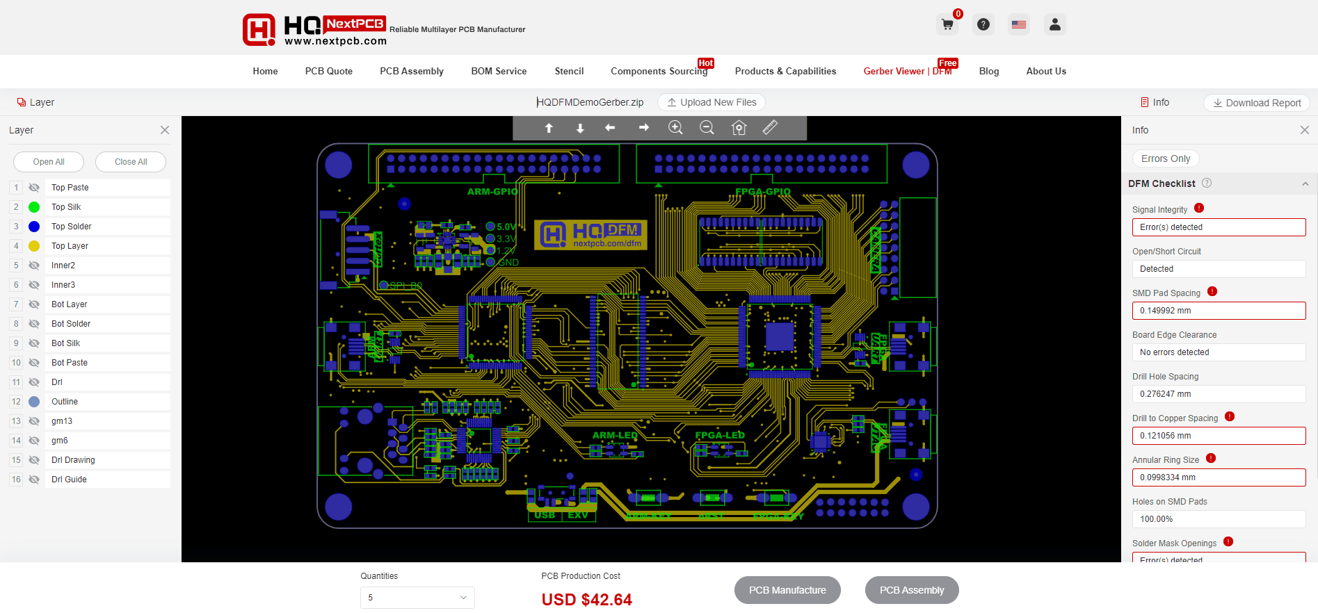This screenshot has width=1318, height=613.
Task: Open the Quantities dropdown
Action: (417, 598)
